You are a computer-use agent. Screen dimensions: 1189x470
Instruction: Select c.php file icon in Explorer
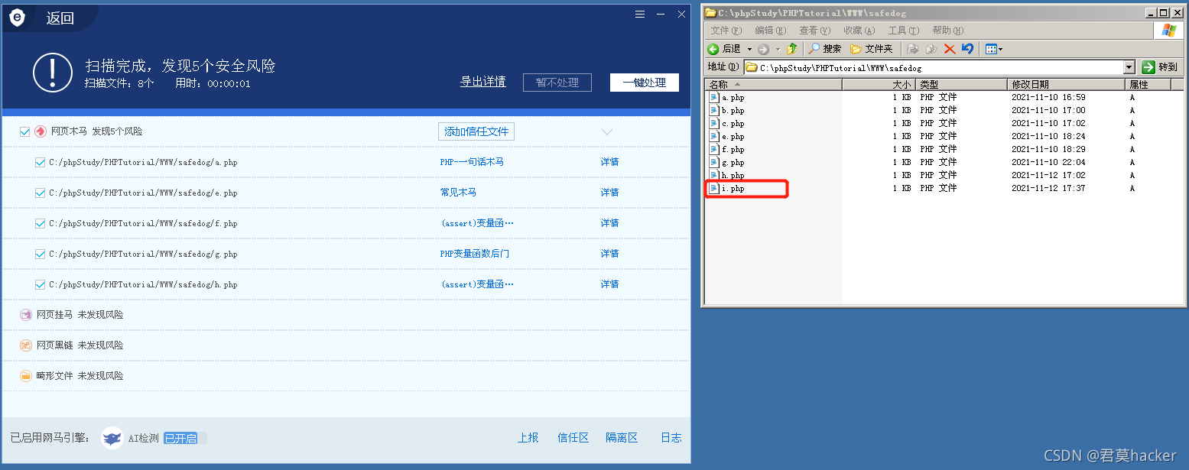(x=714, y=124)
